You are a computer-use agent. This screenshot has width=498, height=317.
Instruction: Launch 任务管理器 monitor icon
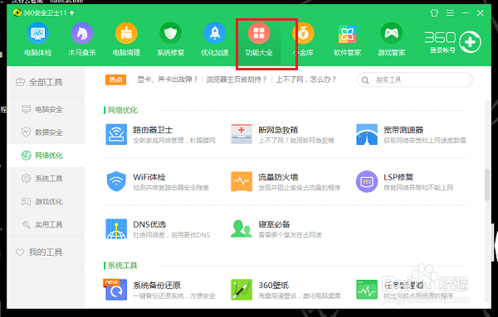[x=367, y=290]
